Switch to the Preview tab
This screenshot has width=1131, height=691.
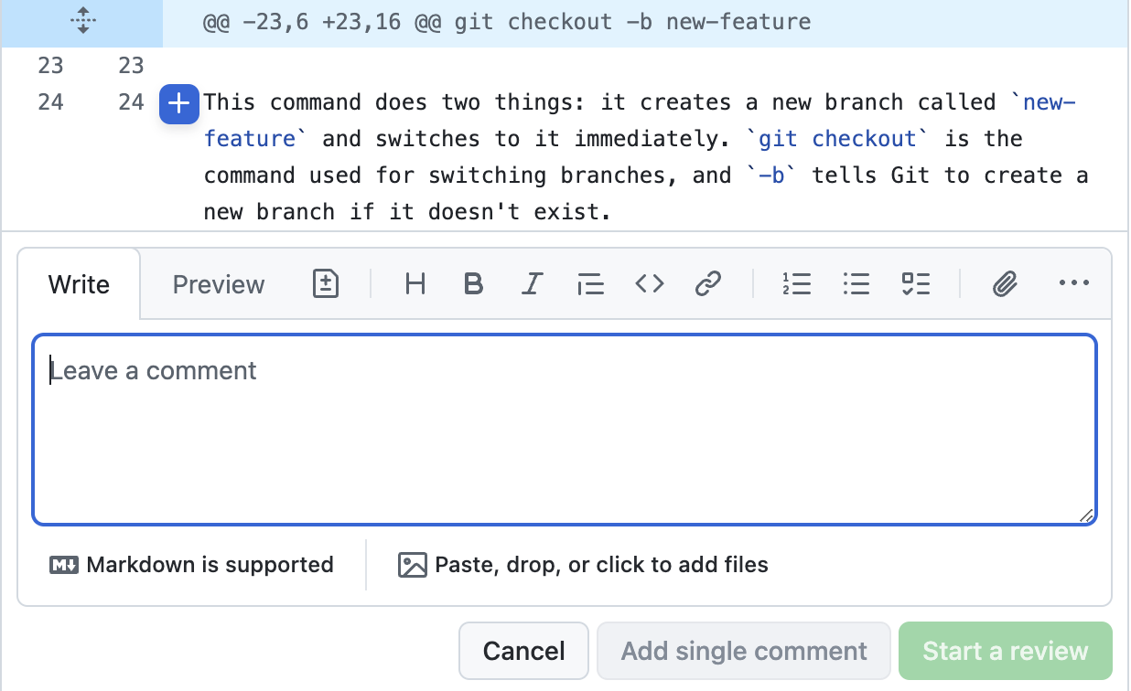pyautogui.click(x=218, y=284)
